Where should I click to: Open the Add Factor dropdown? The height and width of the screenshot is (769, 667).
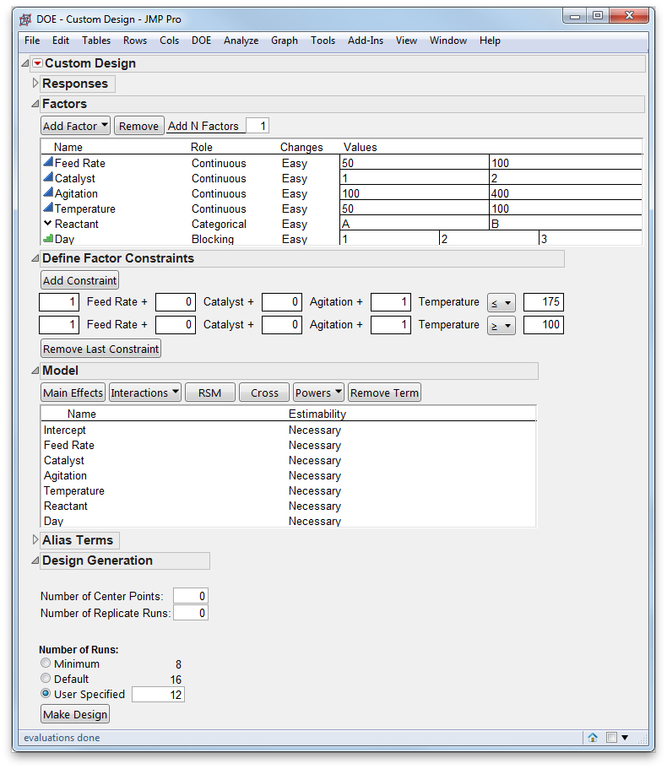coord(75,126)
